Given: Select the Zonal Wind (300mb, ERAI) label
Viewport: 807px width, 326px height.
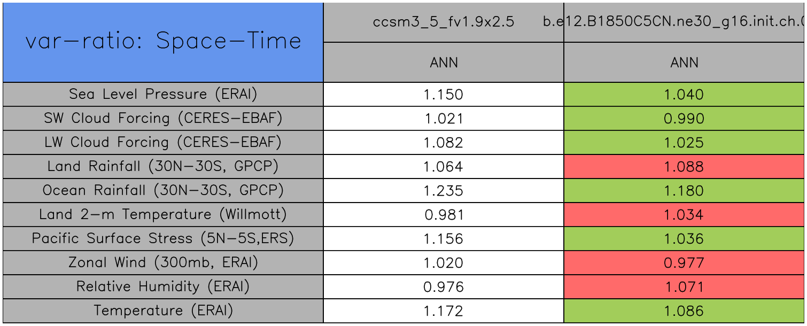Looking at the screenshot, I should point(163,262).
